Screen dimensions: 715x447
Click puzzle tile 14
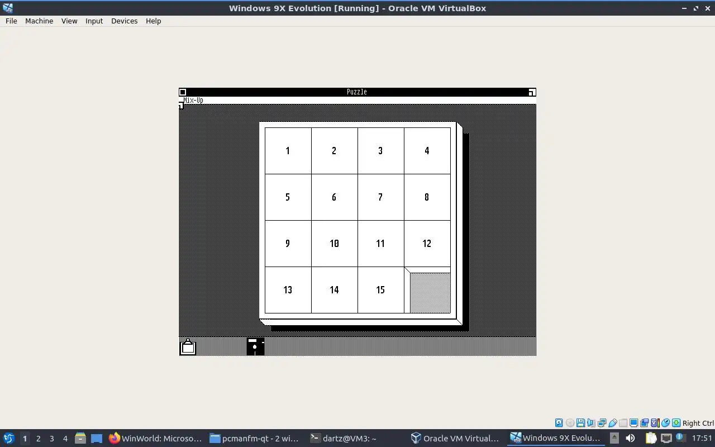point(335,290)
